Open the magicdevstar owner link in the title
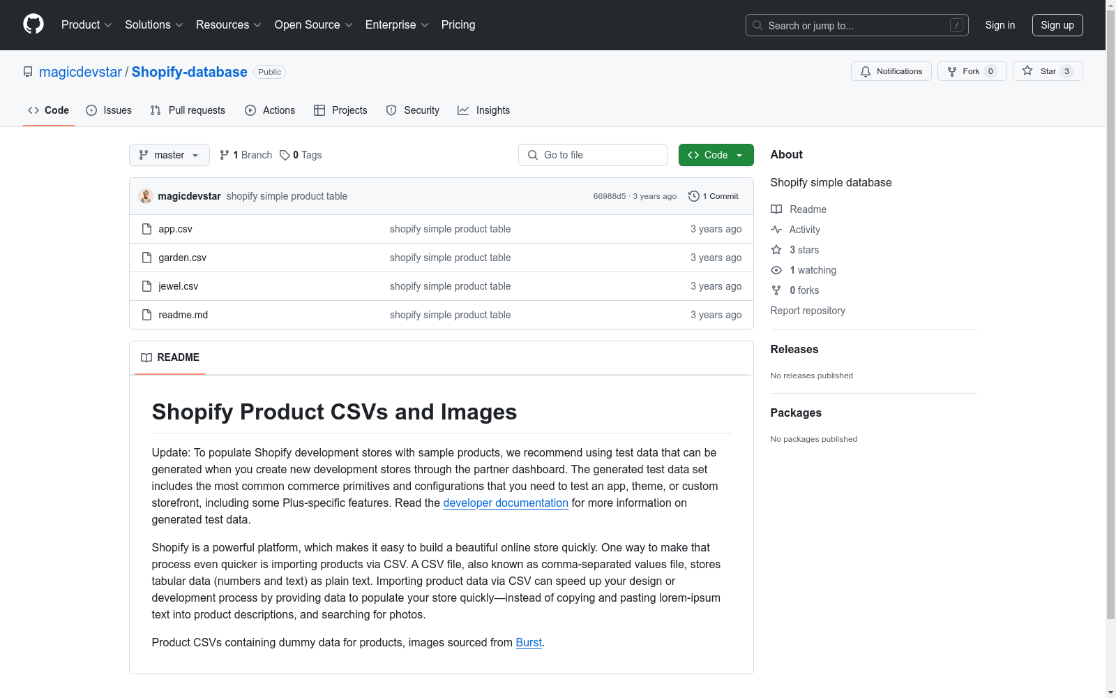This screenshot has width=1116, height=698. point(80,72)
